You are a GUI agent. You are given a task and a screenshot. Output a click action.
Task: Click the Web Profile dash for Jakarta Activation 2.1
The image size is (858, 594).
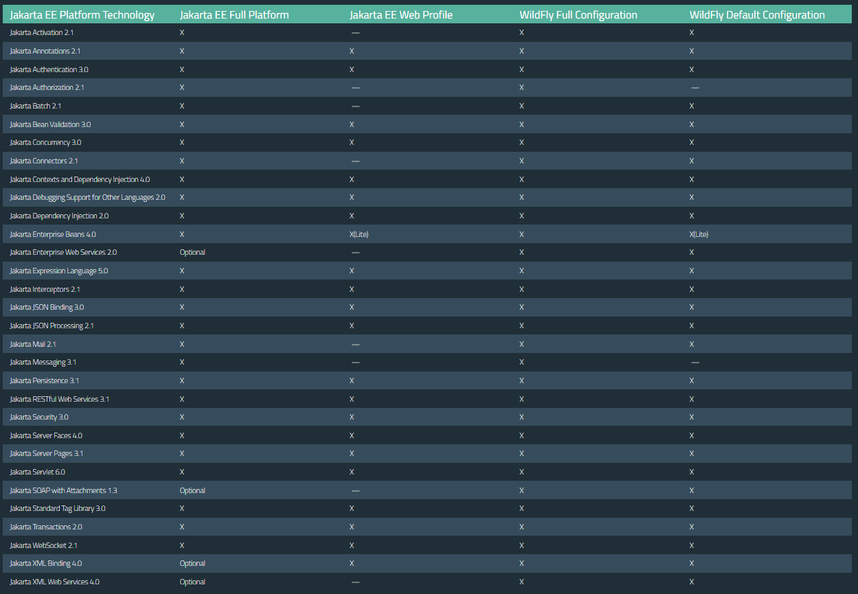click(x=355, y=33)
